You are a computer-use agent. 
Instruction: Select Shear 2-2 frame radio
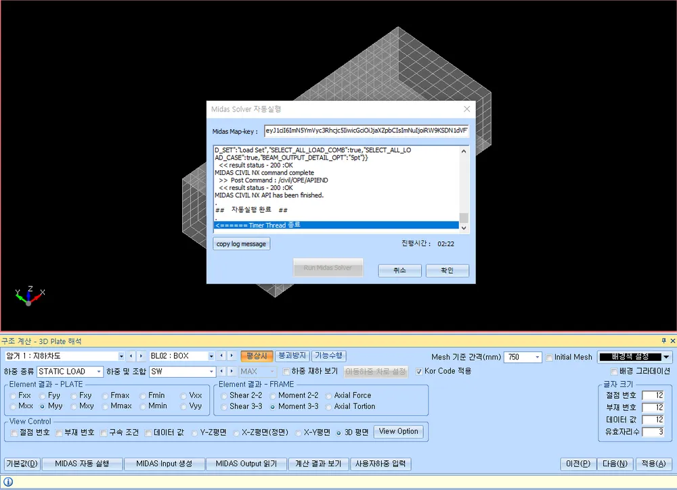[x=223, y=395]
